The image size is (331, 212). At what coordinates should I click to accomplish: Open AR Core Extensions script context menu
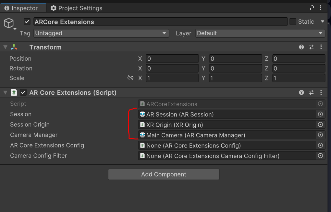click(321, 93)
